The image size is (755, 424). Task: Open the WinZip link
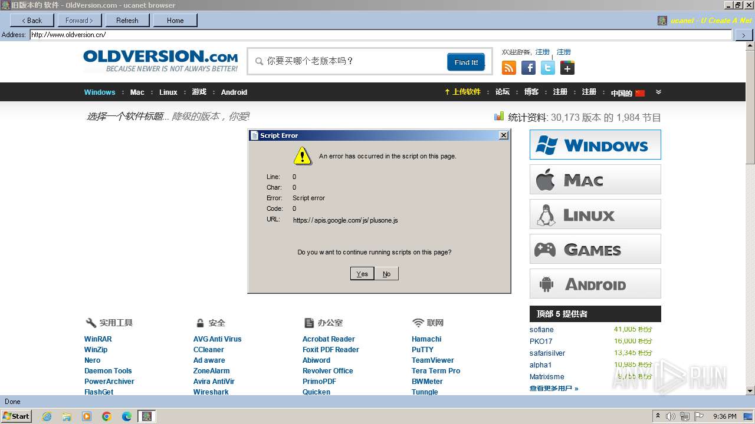point(96,350)
